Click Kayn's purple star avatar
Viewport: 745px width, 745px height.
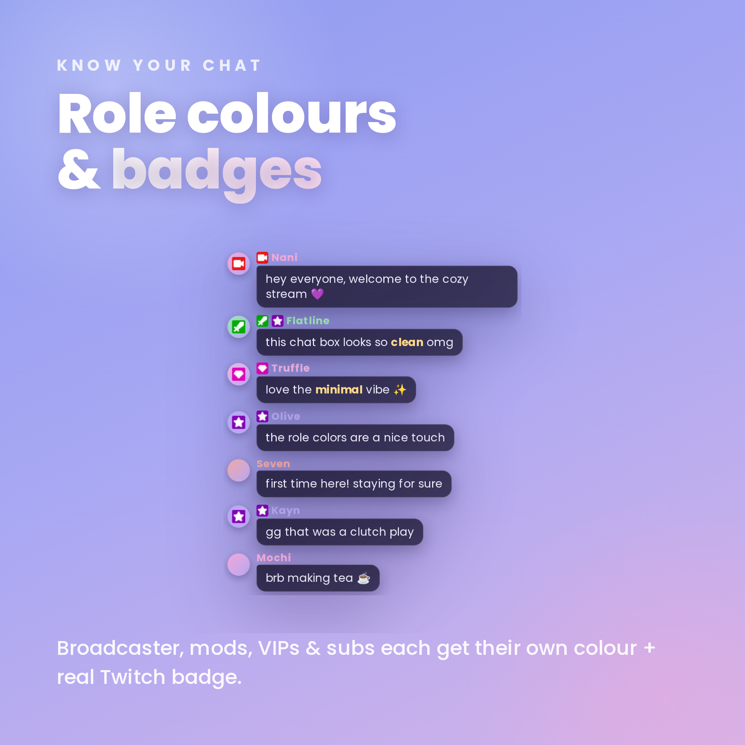239,517
